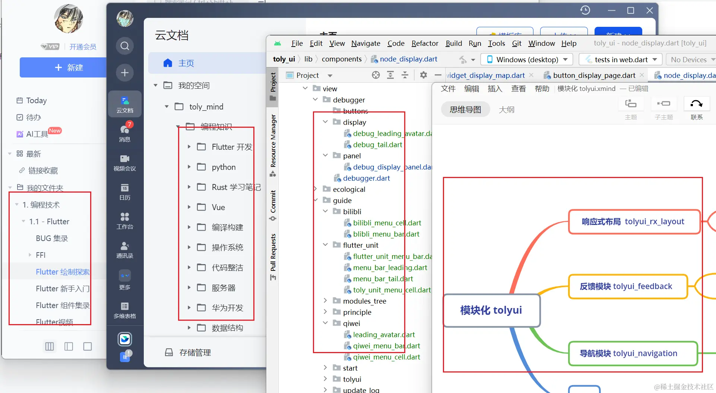Click the profile avatar in the notes app
The width and height of the screenshot is (716, 393).
(69, 18)
